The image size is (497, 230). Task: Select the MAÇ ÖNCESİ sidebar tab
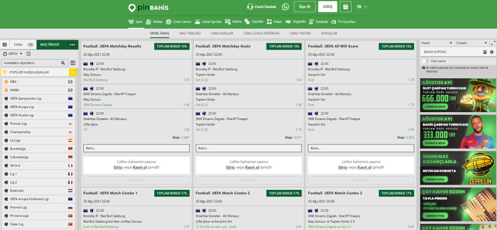[x=57, y=45]
